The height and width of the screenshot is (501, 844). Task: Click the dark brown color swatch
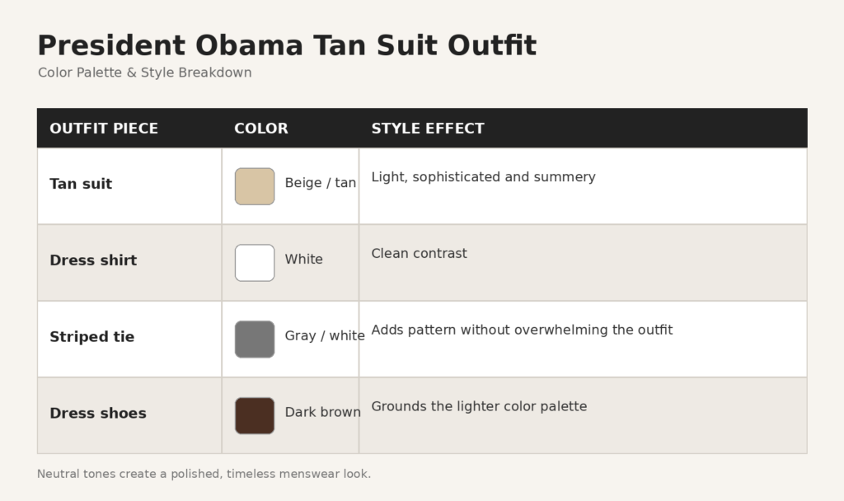pyautogui.click(x=255, y=415)
